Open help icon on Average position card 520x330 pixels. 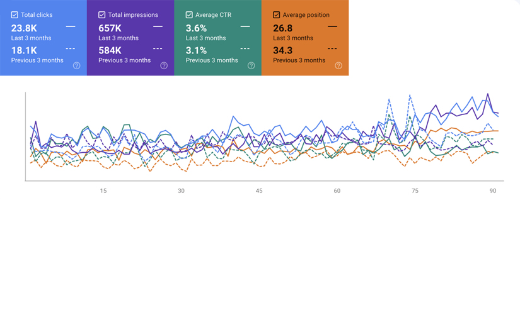pyautogui.click(x=338, y=65)
